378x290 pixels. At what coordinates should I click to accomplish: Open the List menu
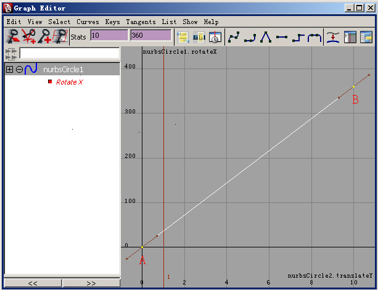169,22
